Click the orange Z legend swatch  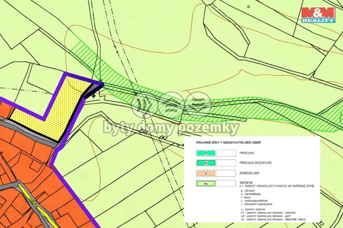coord(205,173)
